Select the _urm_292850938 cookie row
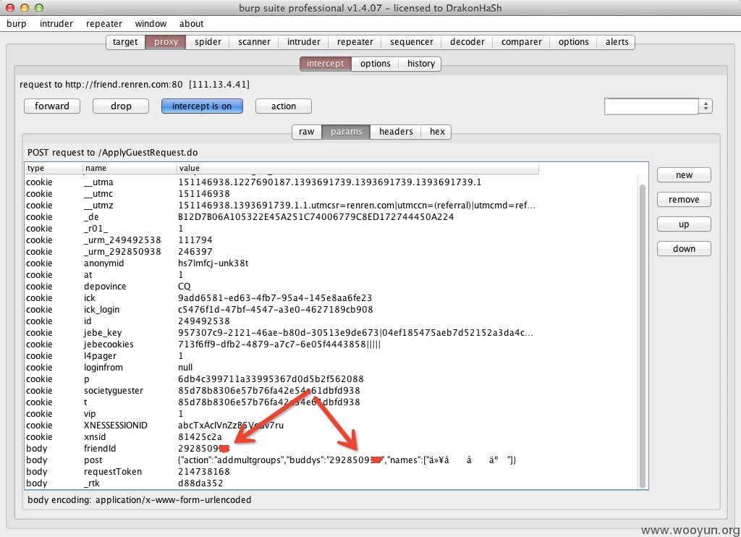 [282, 252]
